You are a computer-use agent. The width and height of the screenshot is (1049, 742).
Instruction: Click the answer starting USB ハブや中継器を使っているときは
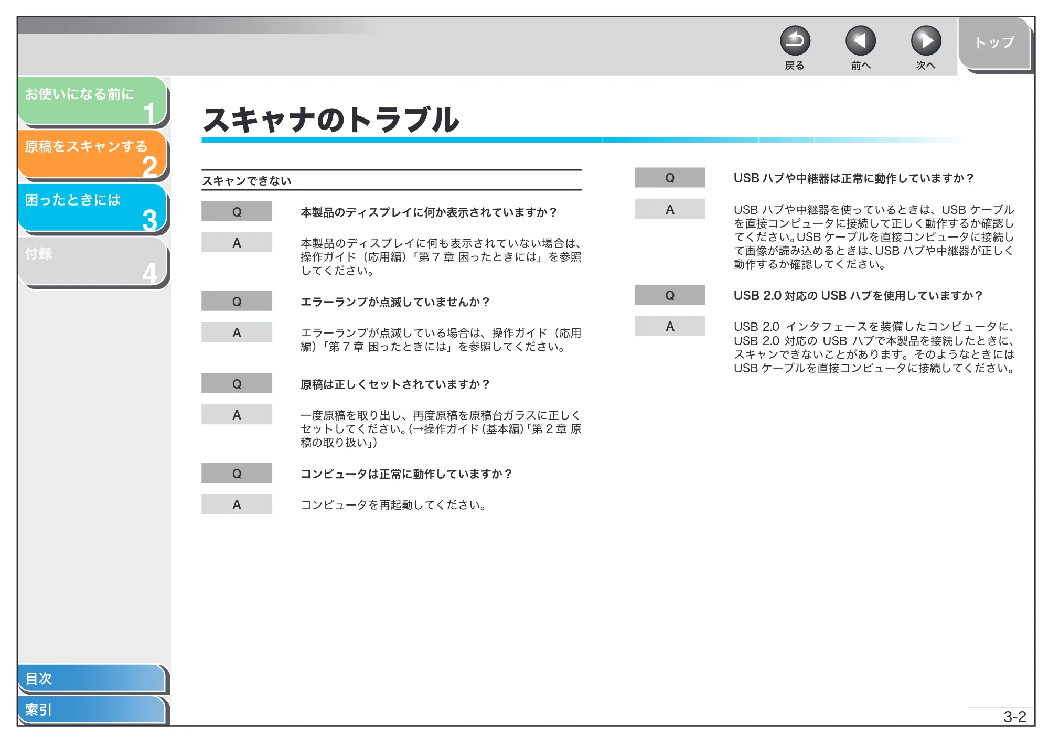[874, 237]
